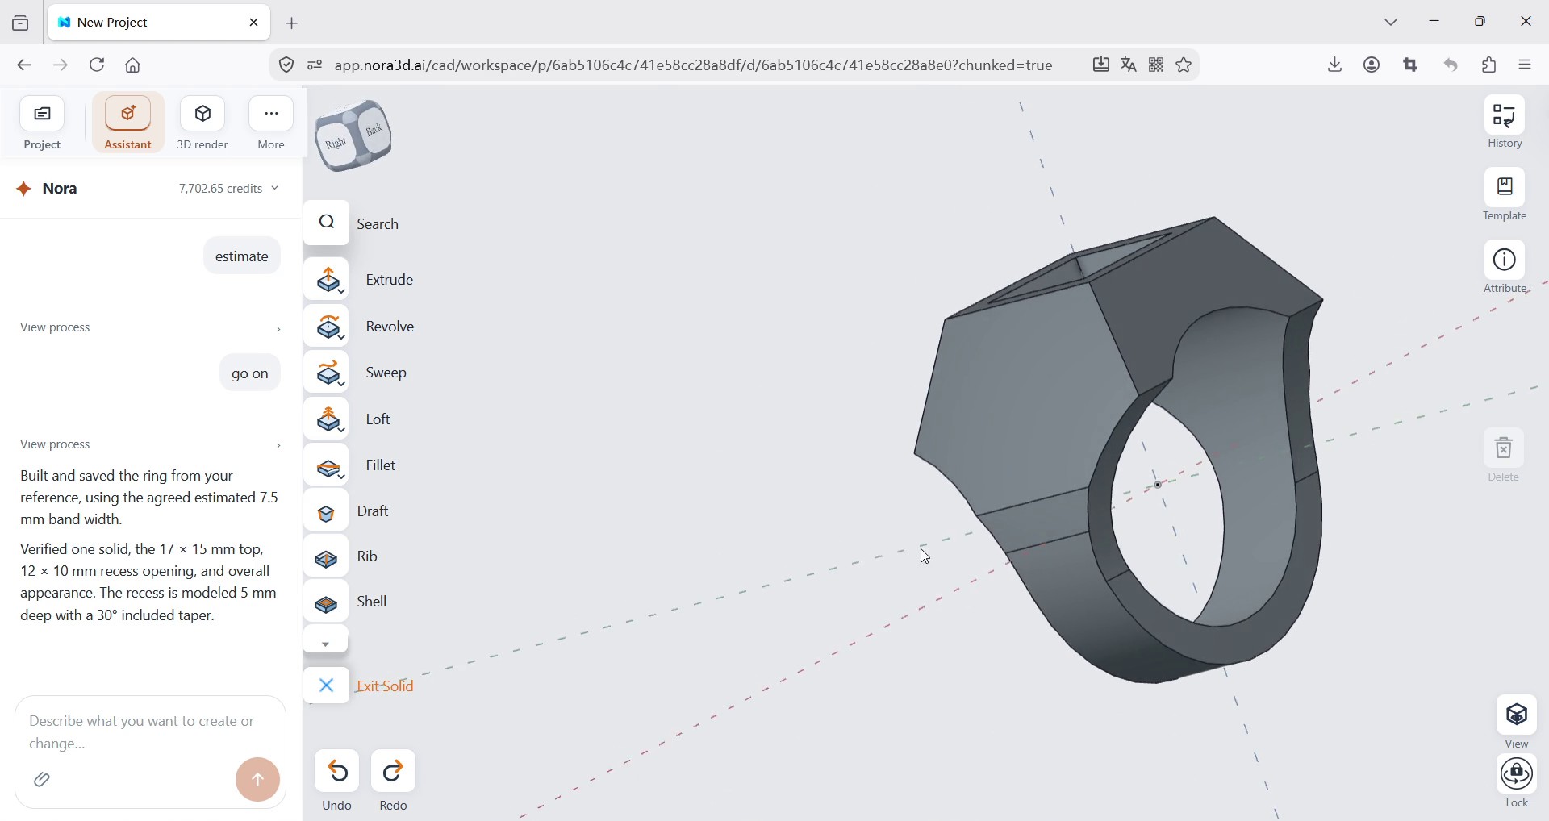Screen dimensions: 1549x821
Task: Click the Right face of view cube
Action: pyautogui.click(x=336, y=144)
